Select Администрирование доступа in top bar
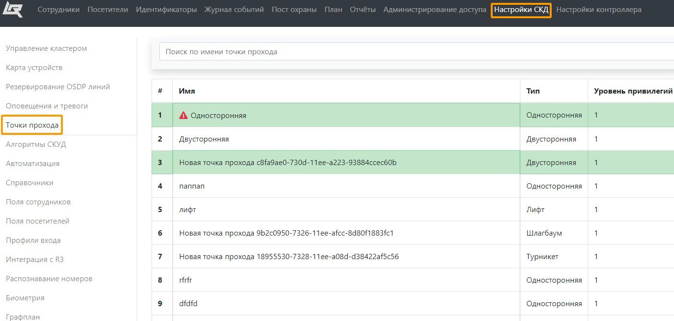The image size is (674, 321). pos(434,10)
